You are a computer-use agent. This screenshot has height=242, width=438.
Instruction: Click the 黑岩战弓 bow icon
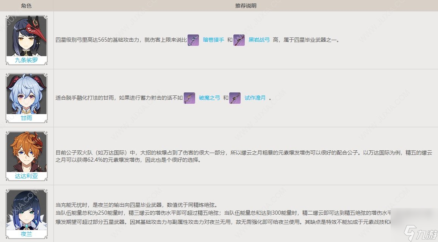click(239, 40)
